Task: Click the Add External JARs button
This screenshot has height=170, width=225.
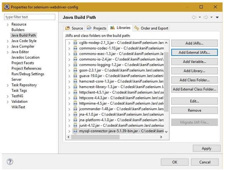Action: pyautogui.click(x=194, y=52)
